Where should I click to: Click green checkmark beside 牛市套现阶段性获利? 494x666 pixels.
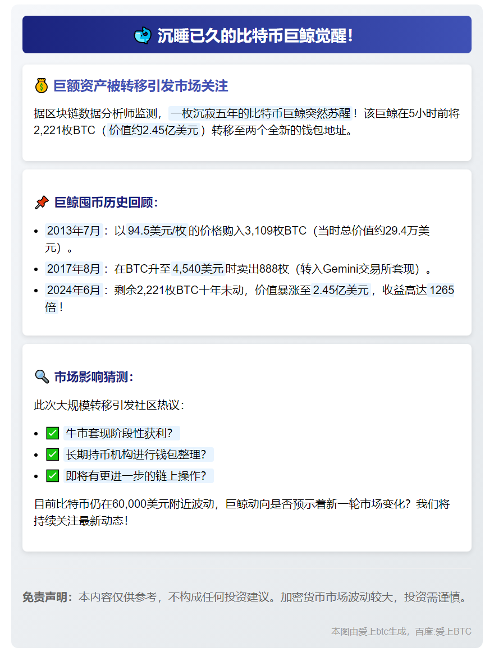pos(52,433)
